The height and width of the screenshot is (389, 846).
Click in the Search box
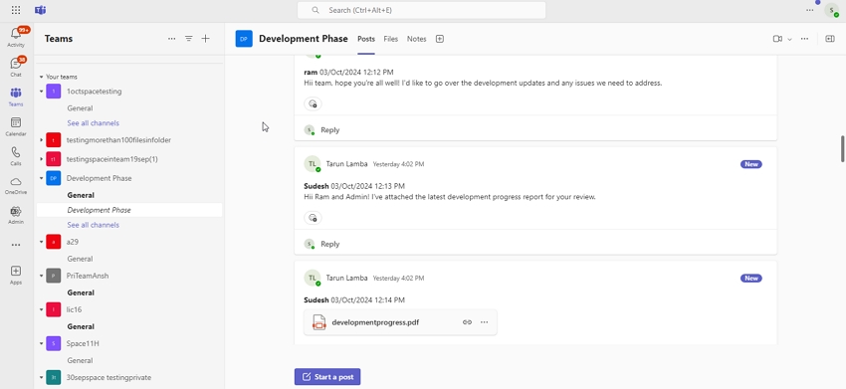click(x=421, y=10)
